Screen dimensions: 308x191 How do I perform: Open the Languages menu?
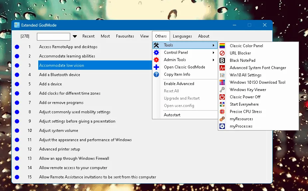pos(182,36)
